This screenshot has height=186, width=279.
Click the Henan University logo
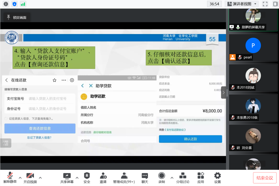[x=12, y=37]
